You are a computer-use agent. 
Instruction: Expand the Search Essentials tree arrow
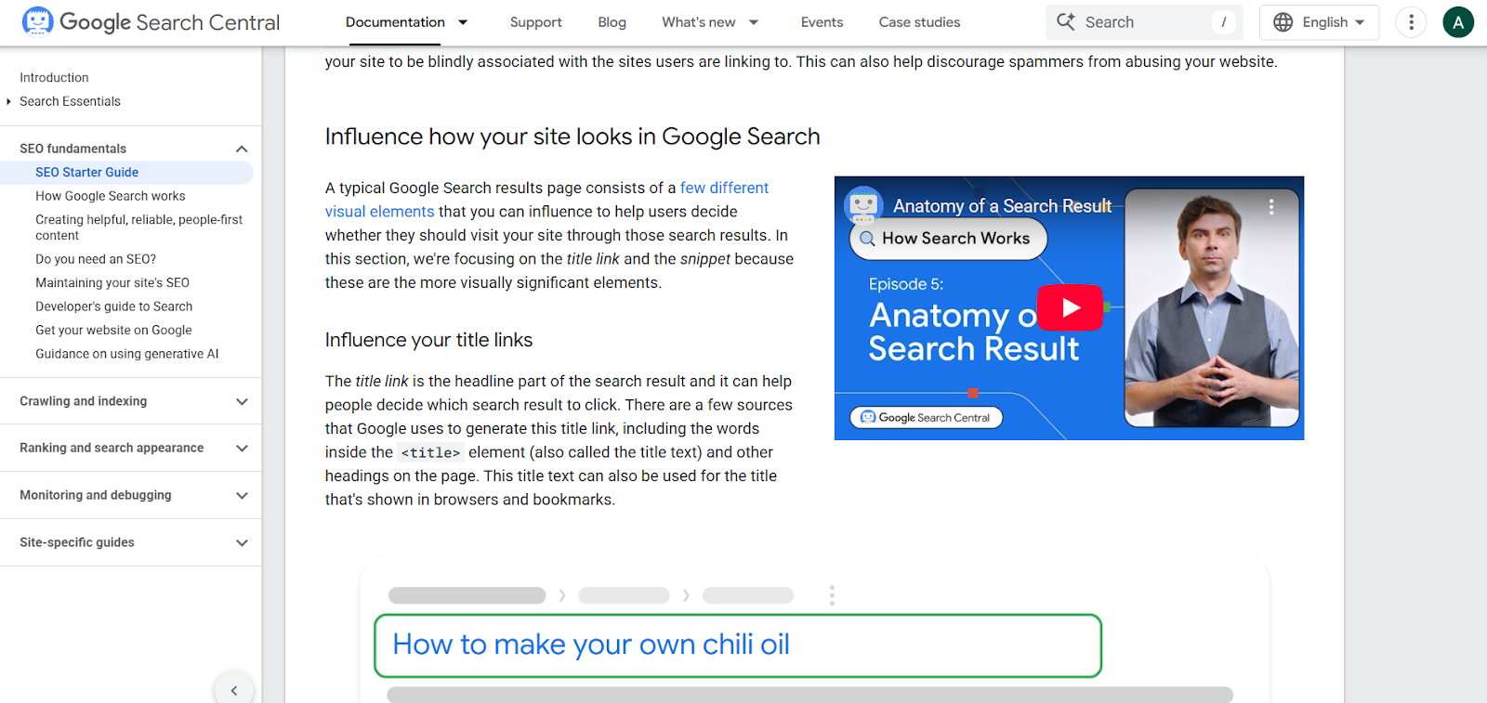[x=8, y=101]
